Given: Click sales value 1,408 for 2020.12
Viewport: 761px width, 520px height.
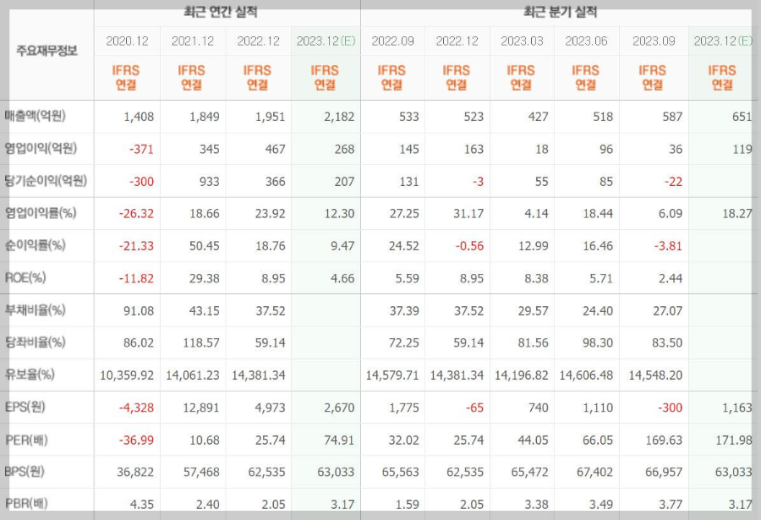Looking at the screenshot, I should coord(139,117).
